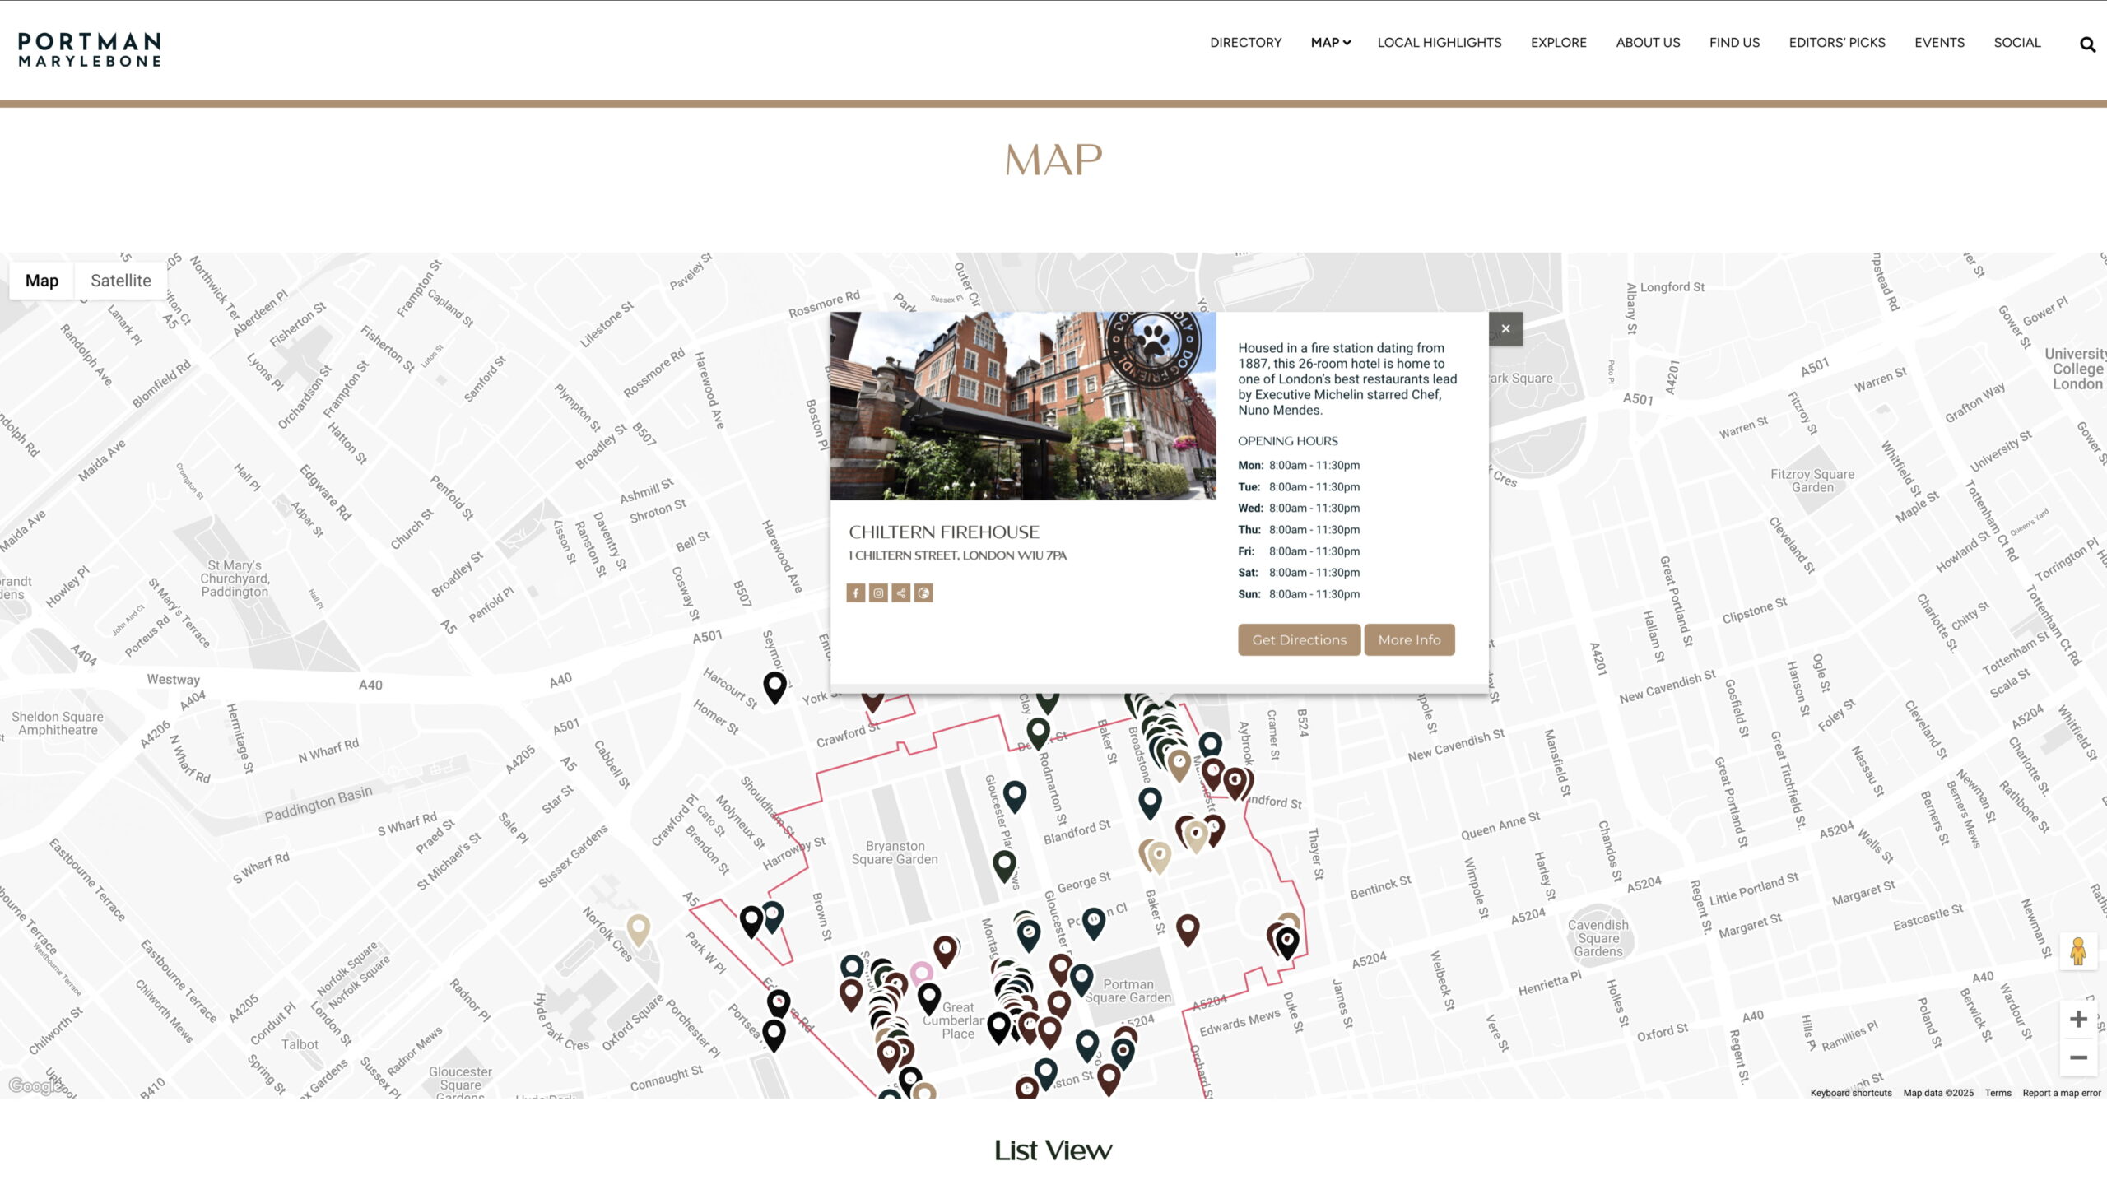This screenshot has height=1185, width=2107.
Task: Select dark green pin left of George St
Action: (1004, 865)
